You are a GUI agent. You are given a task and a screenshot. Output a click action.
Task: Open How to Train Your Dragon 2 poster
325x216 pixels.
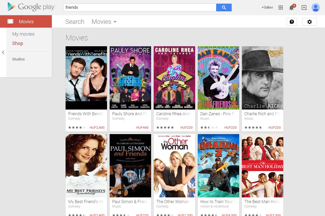[218, 166]
